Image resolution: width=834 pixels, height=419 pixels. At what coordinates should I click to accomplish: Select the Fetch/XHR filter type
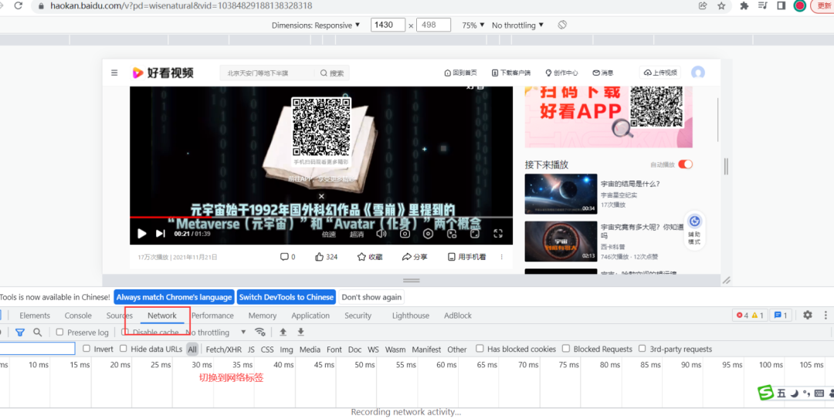coord(223,350)
